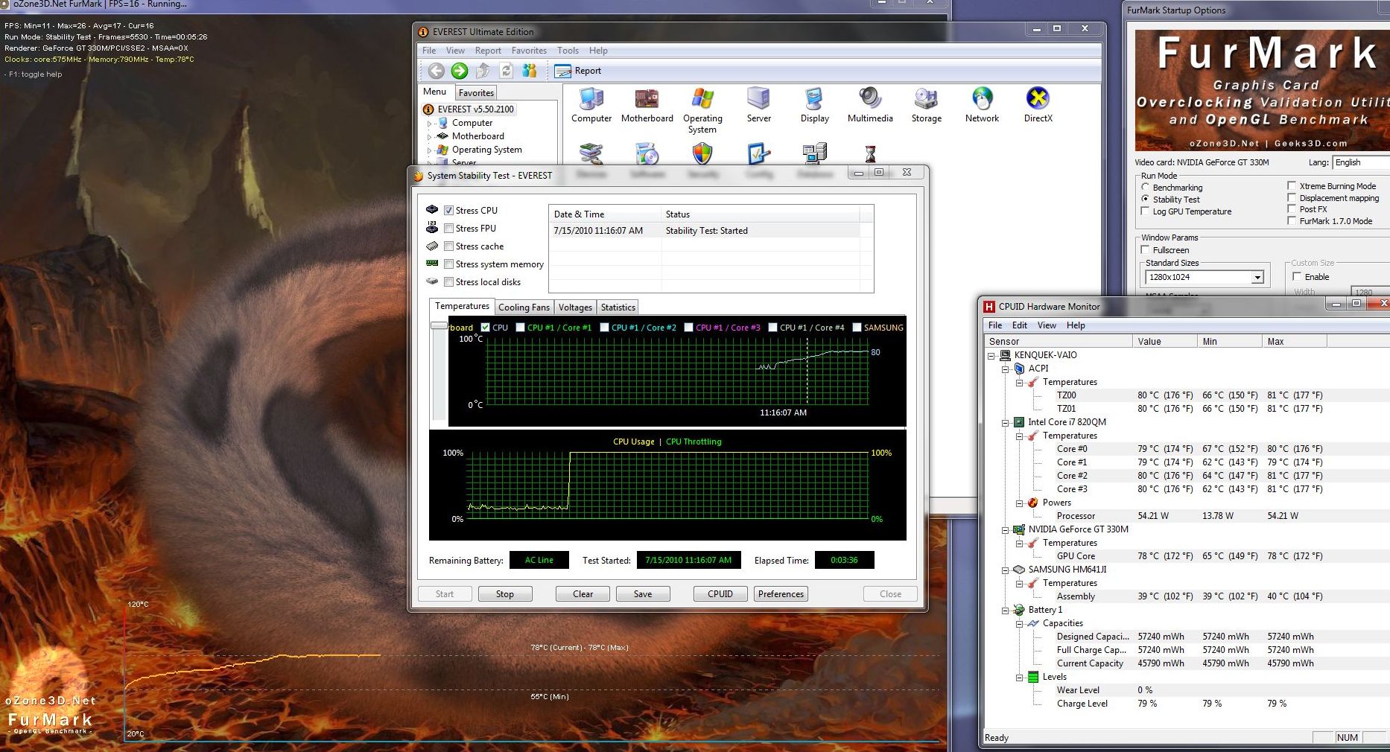Click the users icon in EVEREST toolbar
The image size is (1390, 752).
[530, 71]
